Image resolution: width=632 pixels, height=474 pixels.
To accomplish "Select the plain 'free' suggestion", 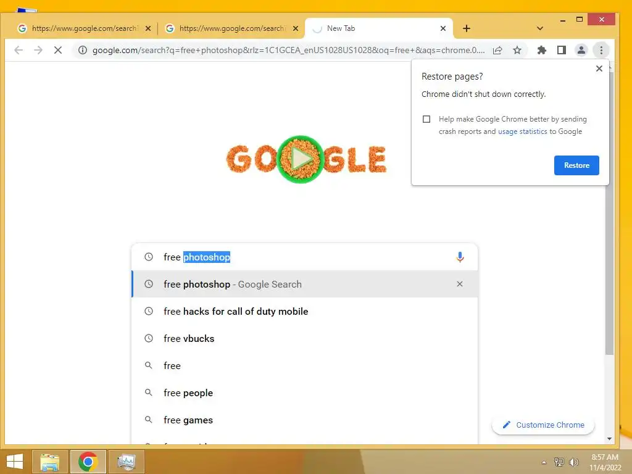I will tap(305, 365).
